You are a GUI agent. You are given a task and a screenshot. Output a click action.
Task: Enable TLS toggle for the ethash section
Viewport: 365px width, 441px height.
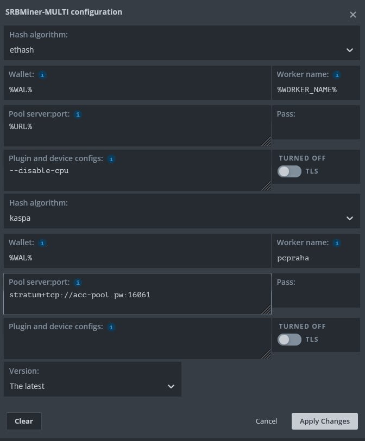click(289, 171)
